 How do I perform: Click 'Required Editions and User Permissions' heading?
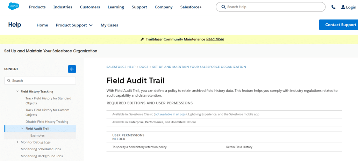(150, 103)
